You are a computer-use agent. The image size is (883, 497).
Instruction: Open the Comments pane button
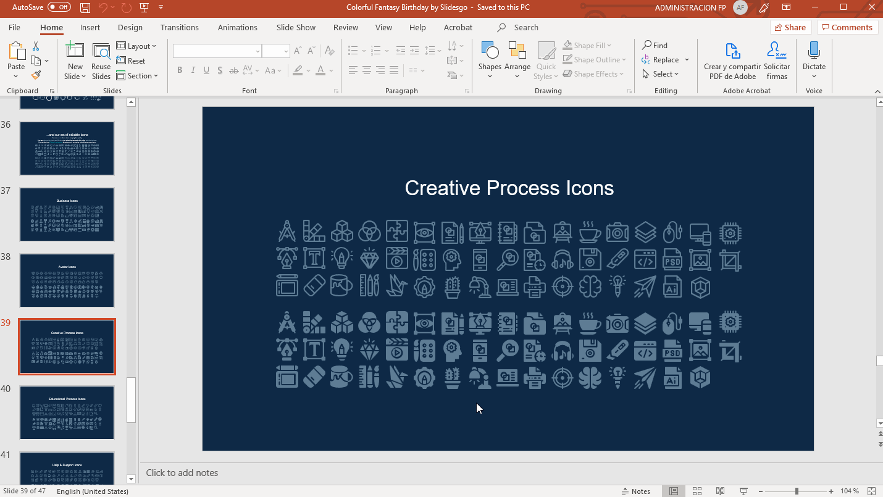pos(846,27)
